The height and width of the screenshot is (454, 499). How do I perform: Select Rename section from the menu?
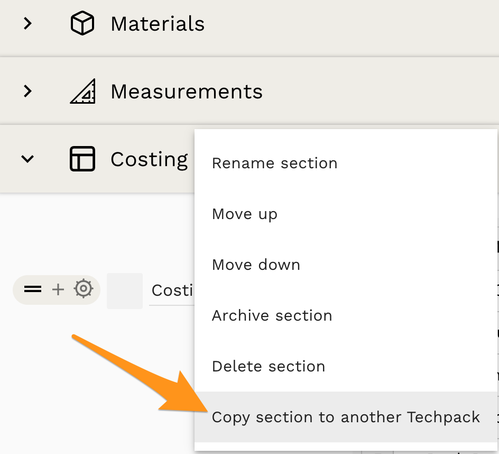tap(274, 163)
